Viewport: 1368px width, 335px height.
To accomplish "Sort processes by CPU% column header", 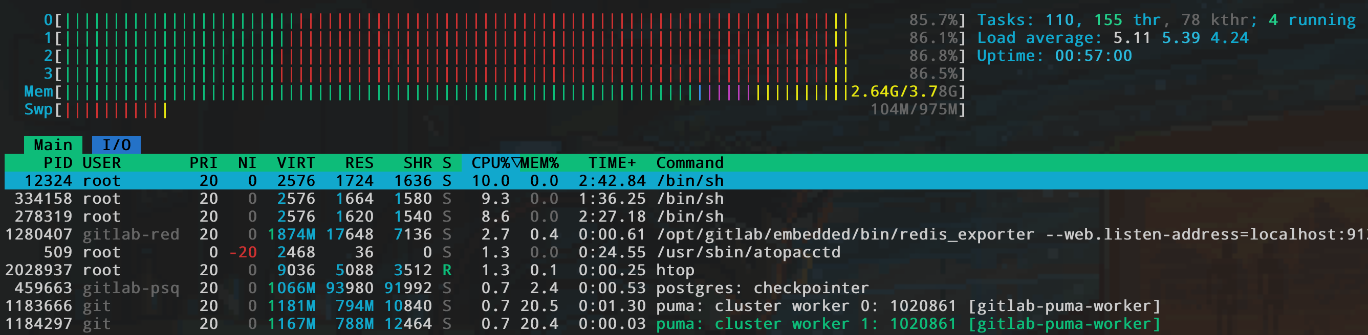I will point(490,163).
